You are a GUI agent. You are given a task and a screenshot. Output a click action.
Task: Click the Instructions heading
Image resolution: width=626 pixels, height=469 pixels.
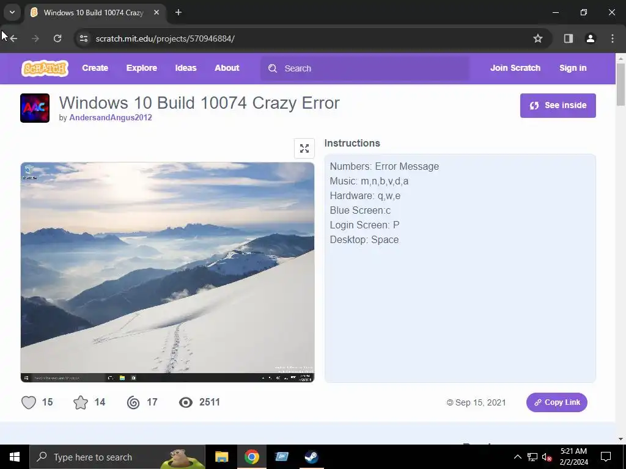352,143
